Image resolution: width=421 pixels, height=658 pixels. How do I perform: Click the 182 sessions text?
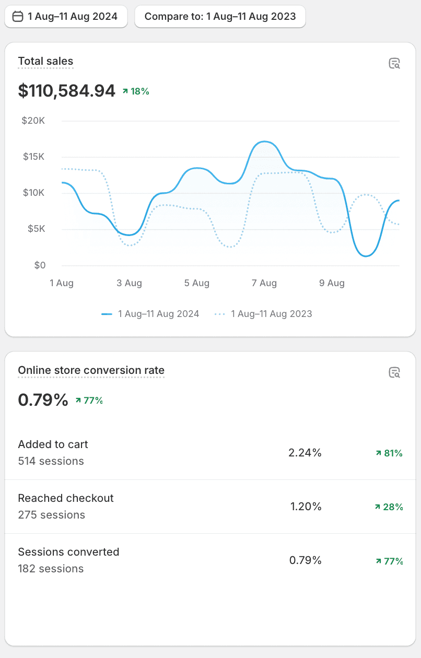pyautogui.click(x=51, y=569)
